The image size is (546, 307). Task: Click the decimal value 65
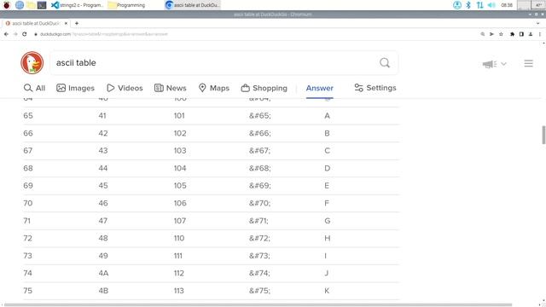(x=28, y=116)
